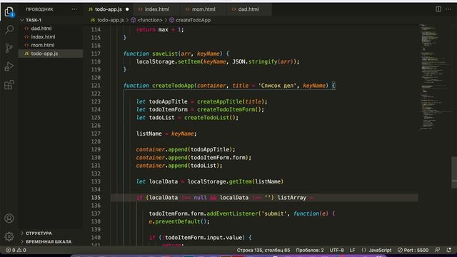This screenshot has height=257, width=457.
Task: Open the Manage gear icon
Action: click(9, 236)
